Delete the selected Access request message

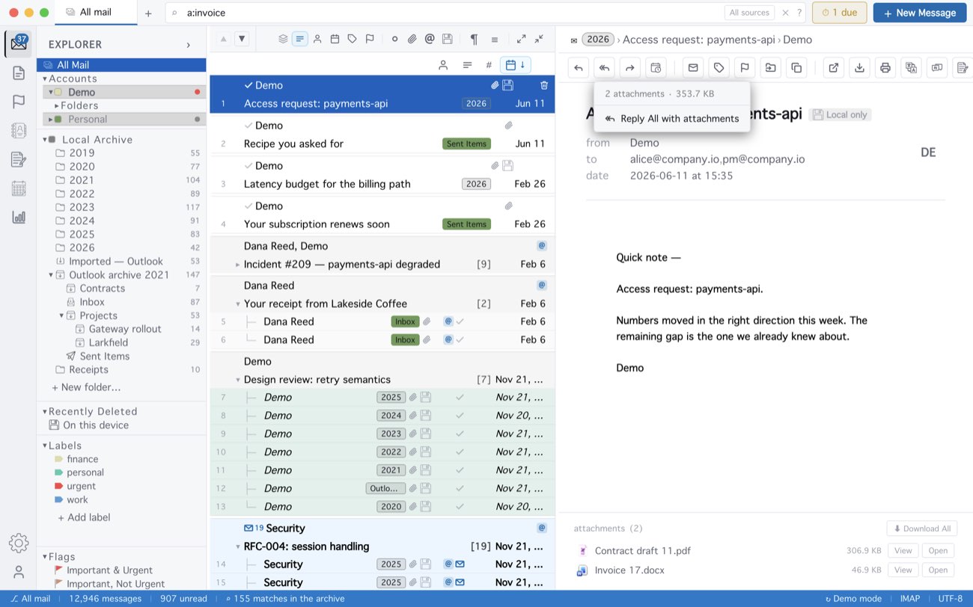[x=544, y=85]
